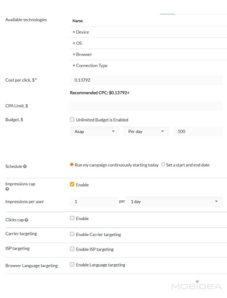Enable the Clicks cap checkbox
The image size is (227, 298).
click(72, 218)
